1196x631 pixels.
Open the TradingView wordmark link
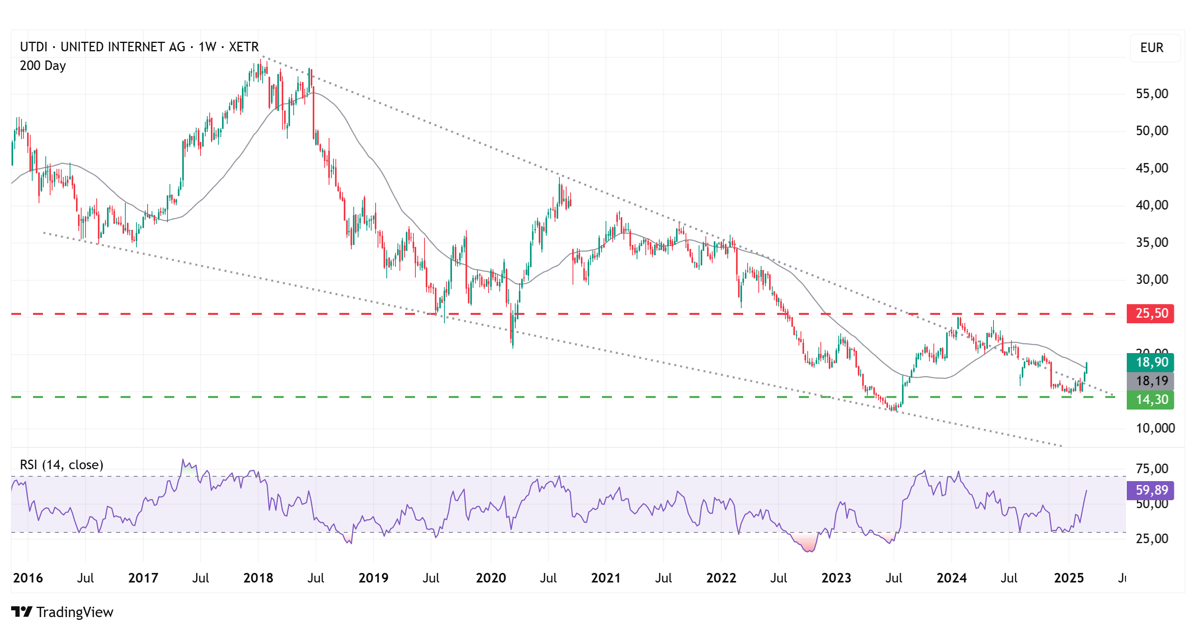point(75,612)
